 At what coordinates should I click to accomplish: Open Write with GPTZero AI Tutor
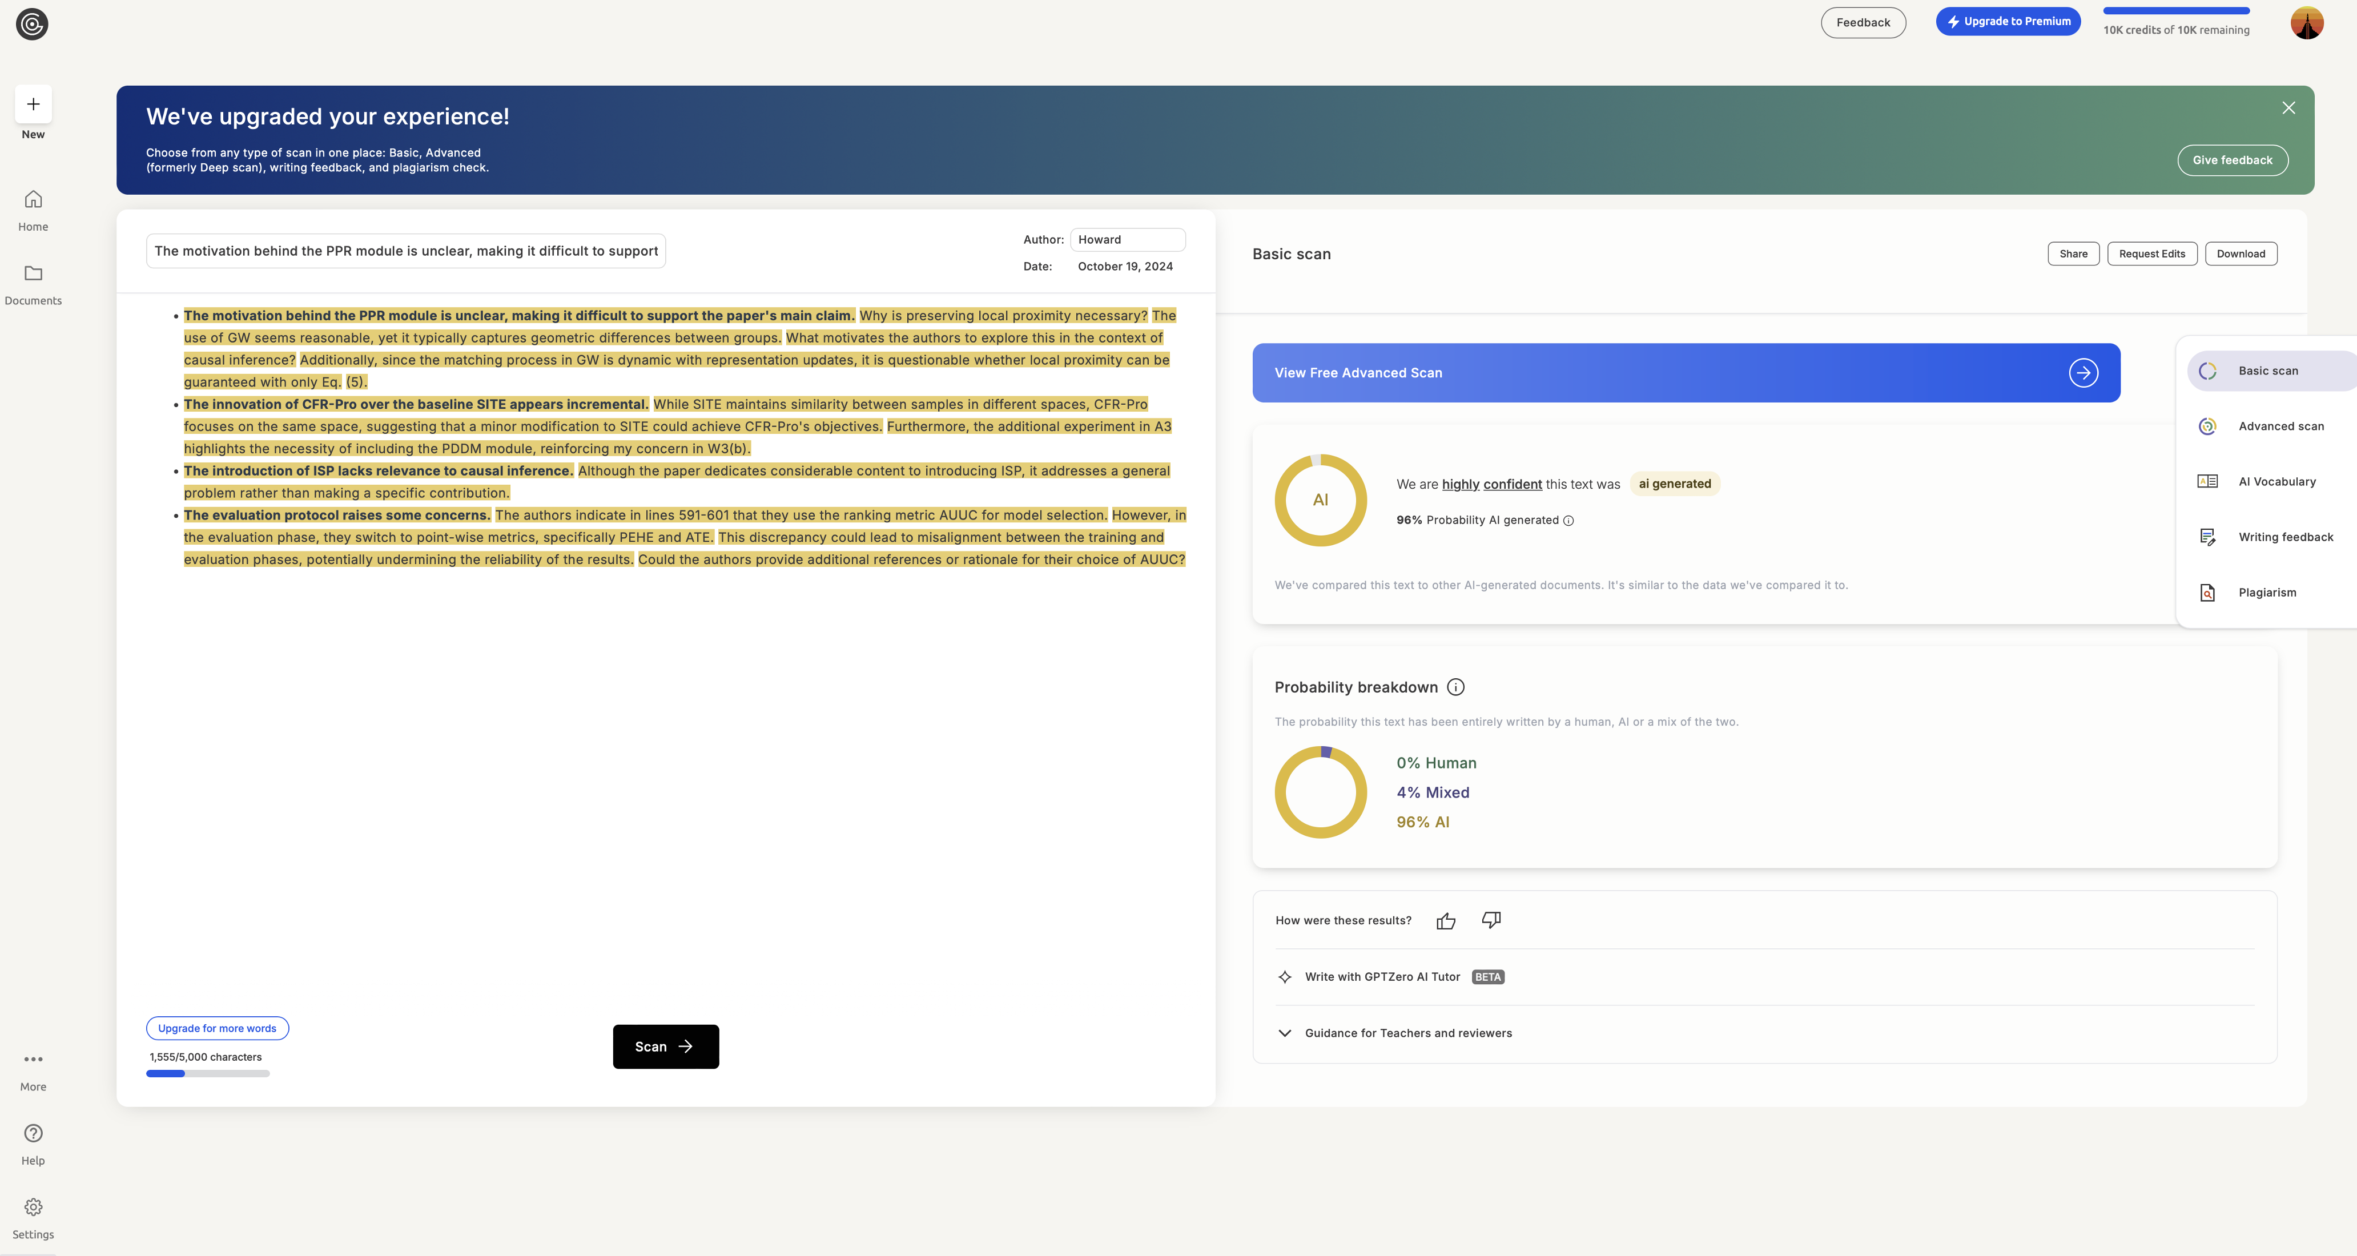click(x=1382, y=977)
